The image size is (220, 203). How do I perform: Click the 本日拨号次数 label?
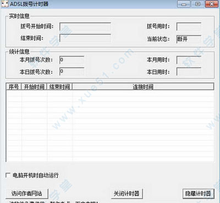pyautogui.click(x=36, y=72)
